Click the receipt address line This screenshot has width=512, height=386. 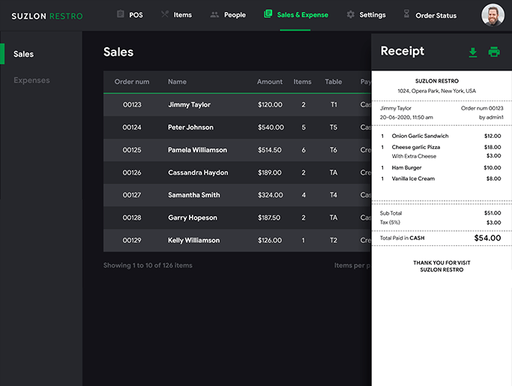tap(436, 91)
